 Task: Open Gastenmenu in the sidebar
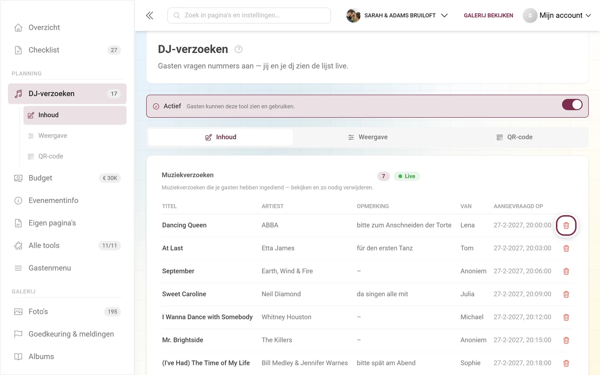click(67, 268)
